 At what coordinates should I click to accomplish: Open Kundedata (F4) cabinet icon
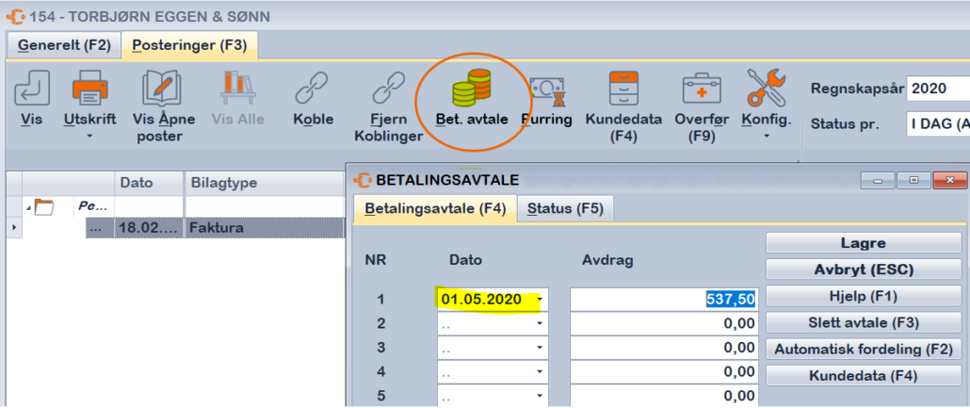tap(623, 88)
